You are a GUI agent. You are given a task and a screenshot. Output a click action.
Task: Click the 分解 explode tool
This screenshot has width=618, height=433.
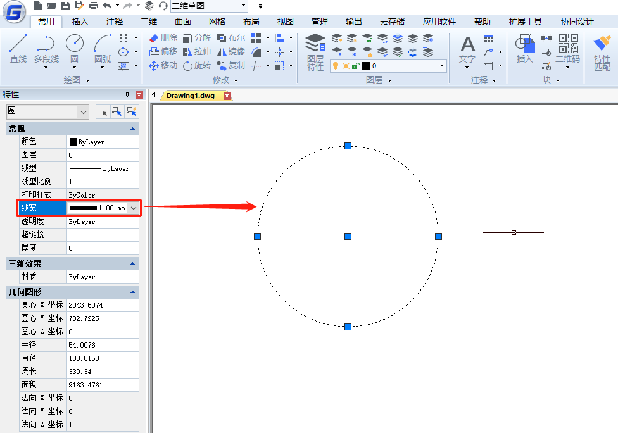coord(197,38)
